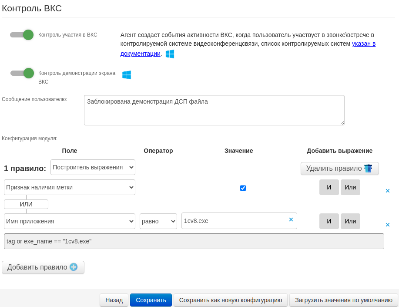This screenshot has height=307, width=399.
Task: Click trash icon in Удалить правило button
Action: coord(368,169)
